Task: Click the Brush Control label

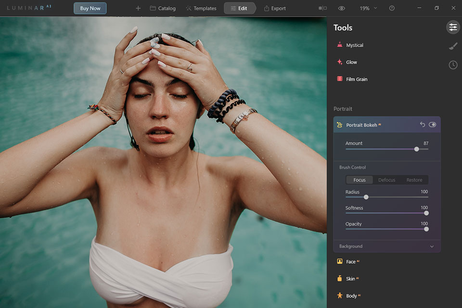Action: click(352, 167)
